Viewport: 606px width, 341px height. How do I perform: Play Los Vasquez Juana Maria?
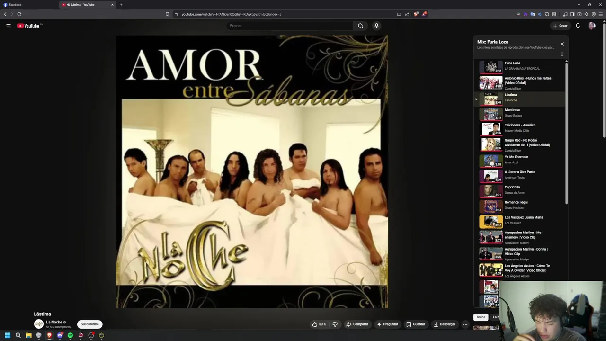tap(520, 221)
